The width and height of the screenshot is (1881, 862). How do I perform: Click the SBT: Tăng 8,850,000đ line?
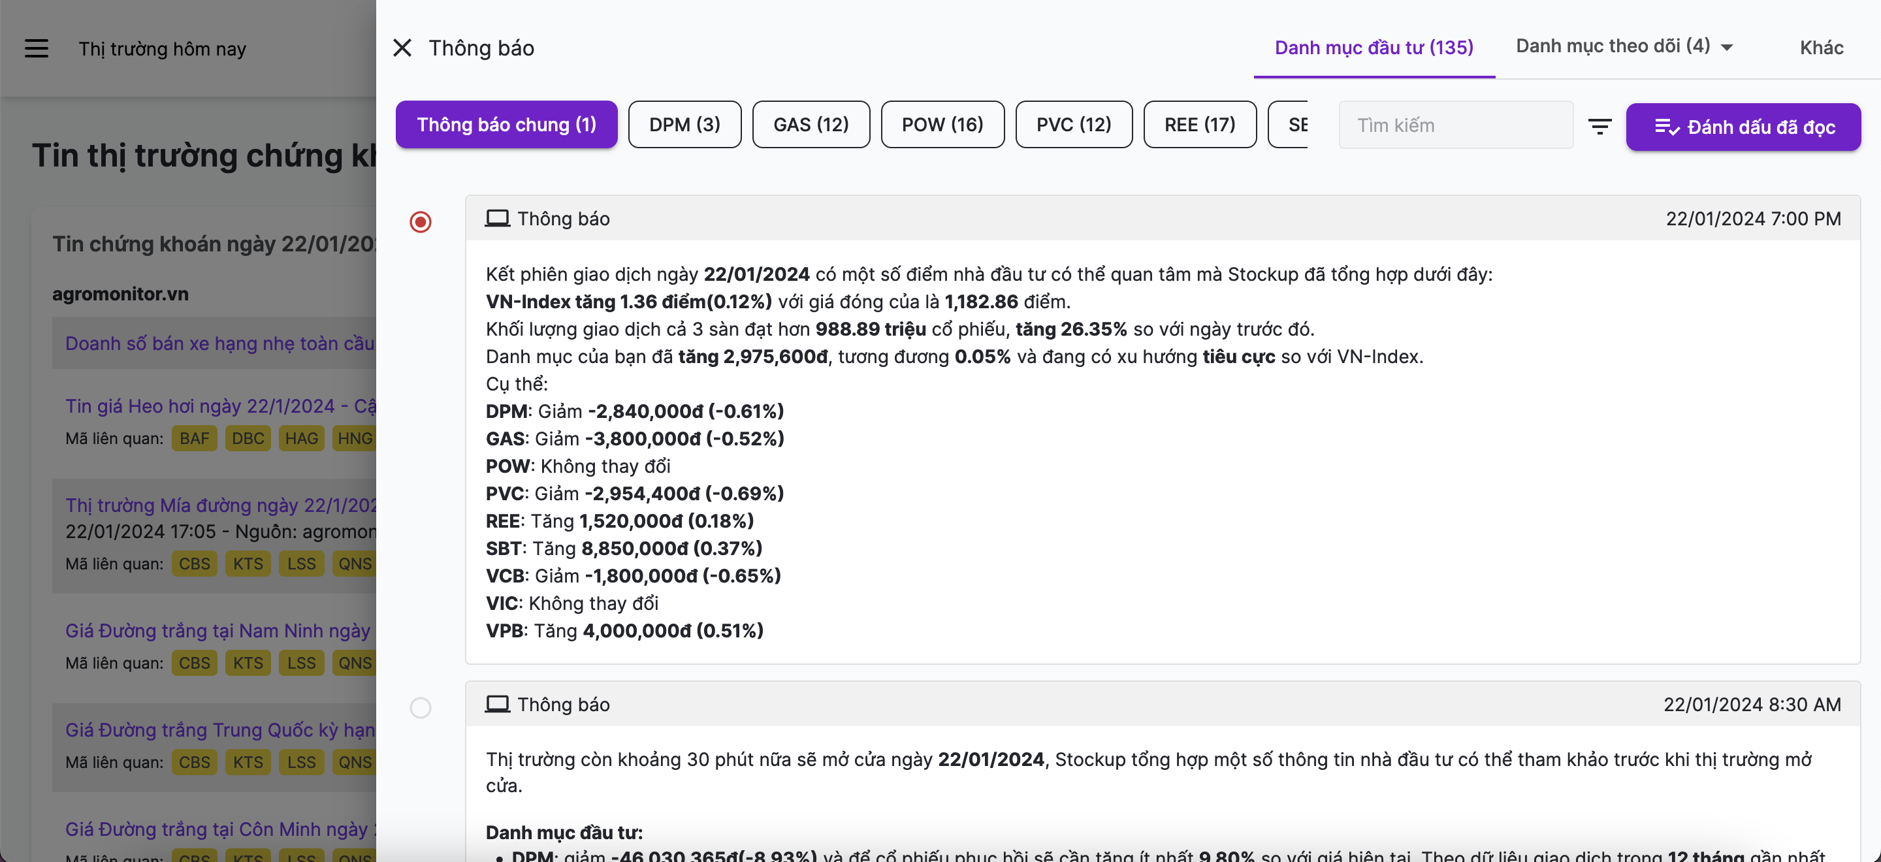click(624, 548)
